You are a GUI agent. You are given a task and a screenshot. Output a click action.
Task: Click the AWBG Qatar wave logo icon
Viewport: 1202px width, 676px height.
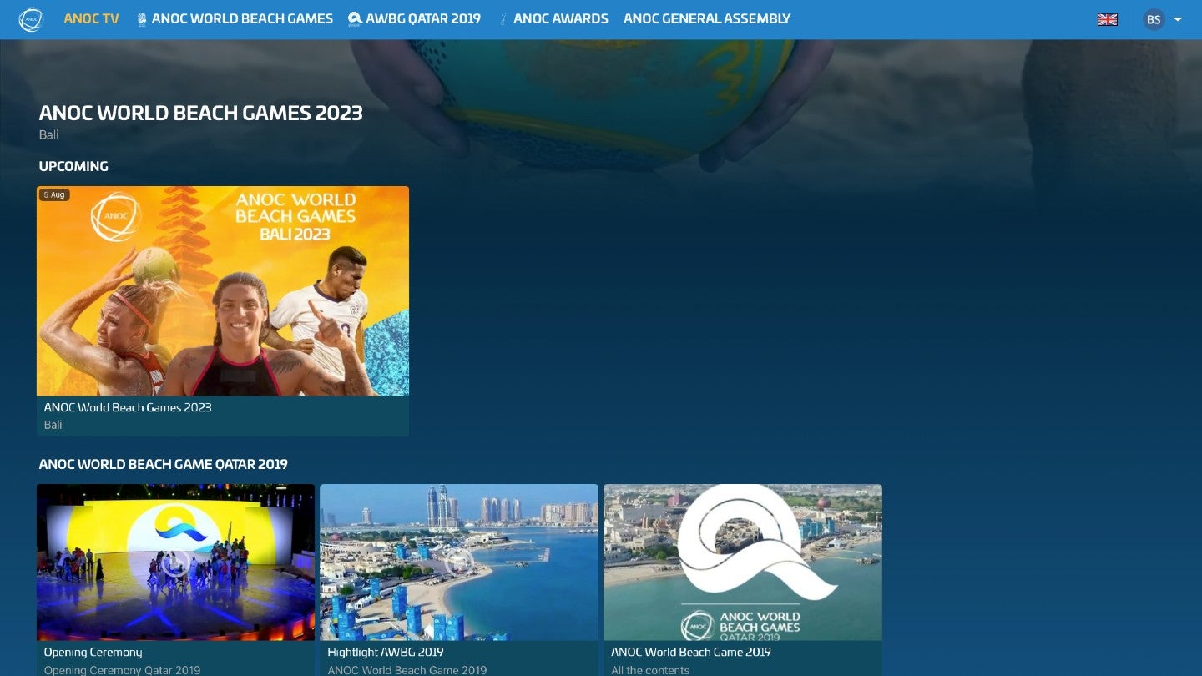(x=355, y=18)
